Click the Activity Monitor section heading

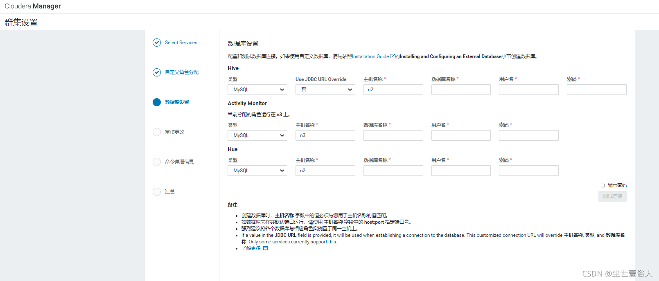[x=247, y=103]
